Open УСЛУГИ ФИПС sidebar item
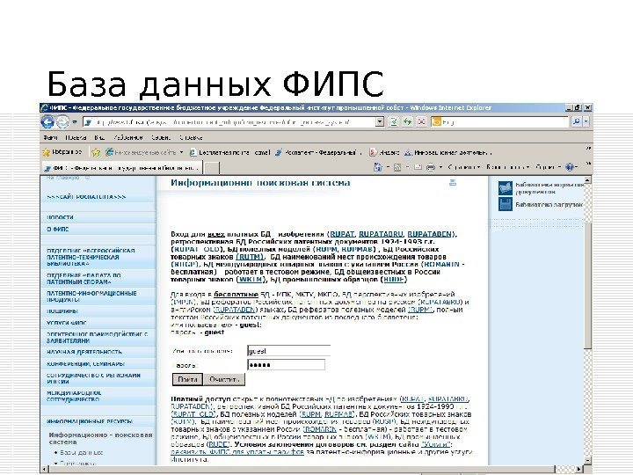This screenshot has height=475, width=633. [66, 323]
